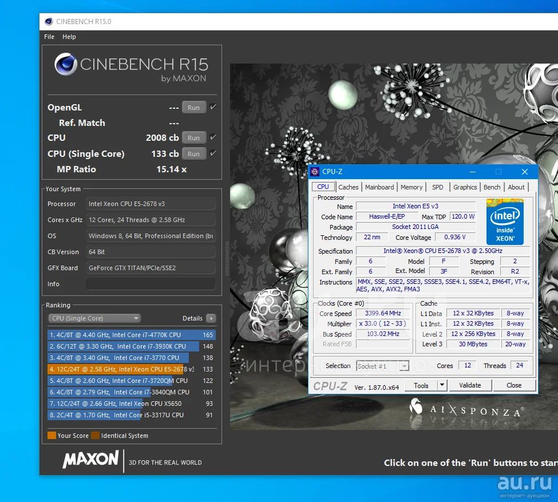The image size is (558, 502).
Task: Select ranking row 5 i7-3720QM
Action: point(132,380)
